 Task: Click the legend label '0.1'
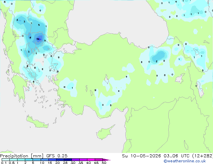coord(4,163)
